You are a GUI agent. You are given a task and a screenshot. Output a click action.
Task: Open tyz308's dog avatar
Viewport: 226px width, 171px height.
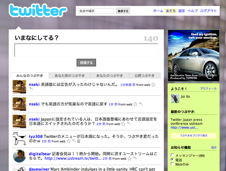[19, 139]
